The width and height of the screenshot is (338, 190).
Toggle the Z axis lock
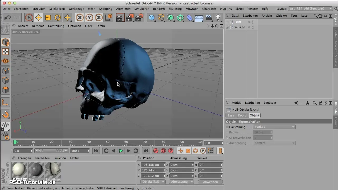tap(99, 18)
